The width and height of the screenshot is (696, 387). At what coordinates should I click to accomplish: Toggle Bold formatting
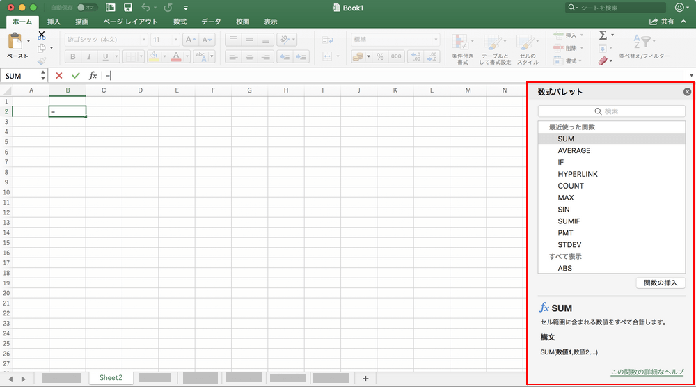pos(73,56)
